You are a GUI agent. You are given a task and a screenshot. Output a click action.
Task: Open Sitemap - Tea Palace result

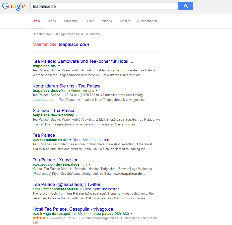pos(54,111)
